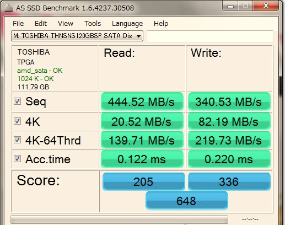
Task: Click the total score 648
Action: coord(187,201)
